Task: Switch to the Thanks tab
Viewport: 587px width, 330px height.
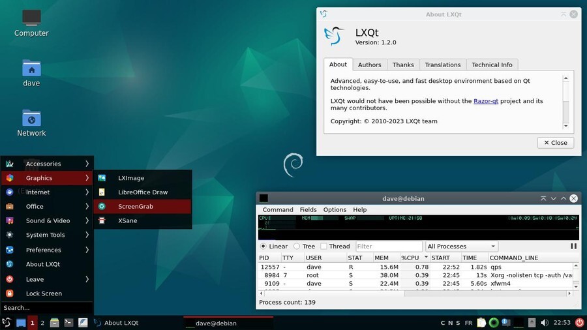Action: point(403,65)
